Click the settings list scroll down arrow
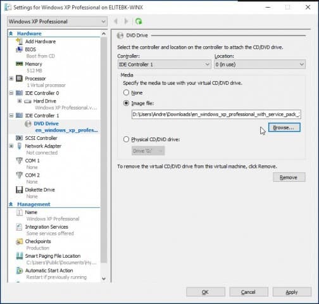Screen dimensions: 319x304 click(x=104, y=279)
